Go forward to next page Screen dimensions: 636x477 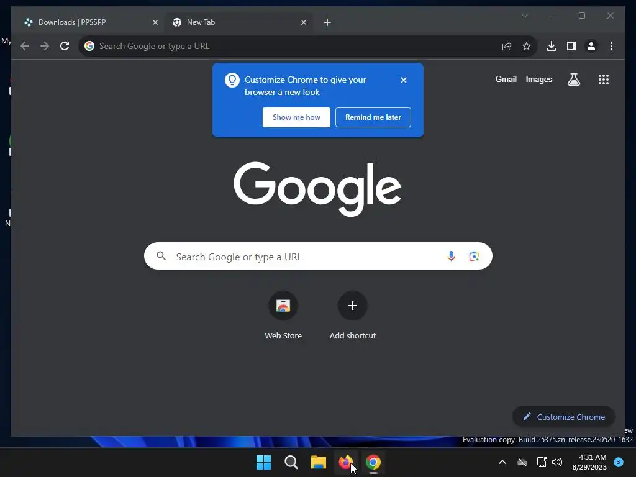coord(45,46)
